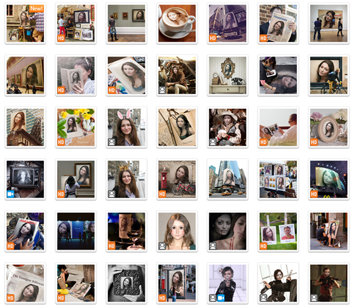This screenshot has width=356, height=308.
Task: Click the face icon on the card-playing hat lady effect
Action: coord(213,142)
